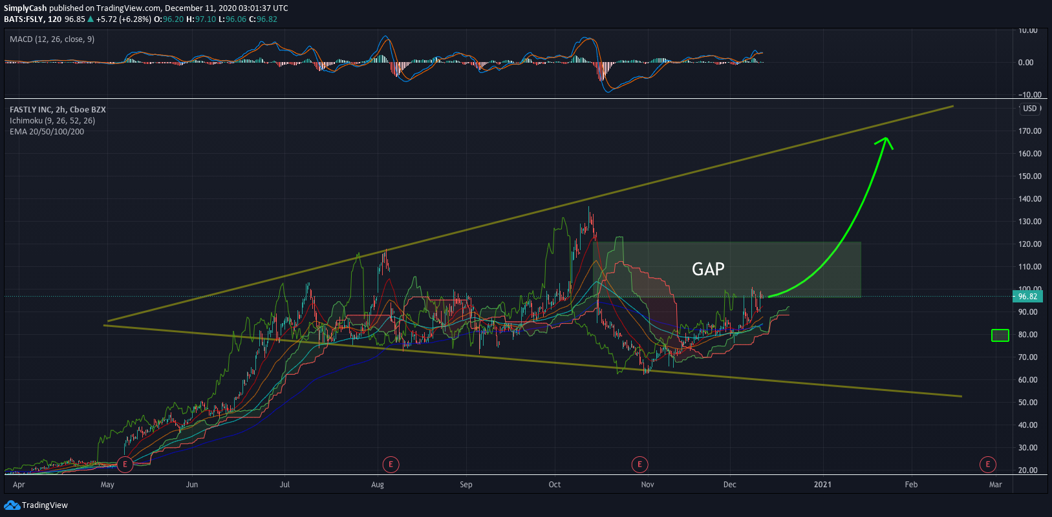The image size is (1052, 517).
Task: Open the TradingView logo link
Action: [x=36, y=505]
